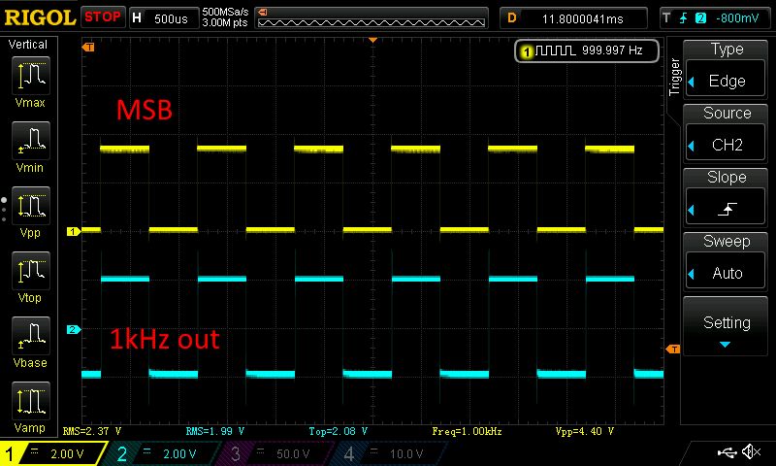Click the Trigger menu side tab
776x466 pixels.
click(x=674, y=77)
